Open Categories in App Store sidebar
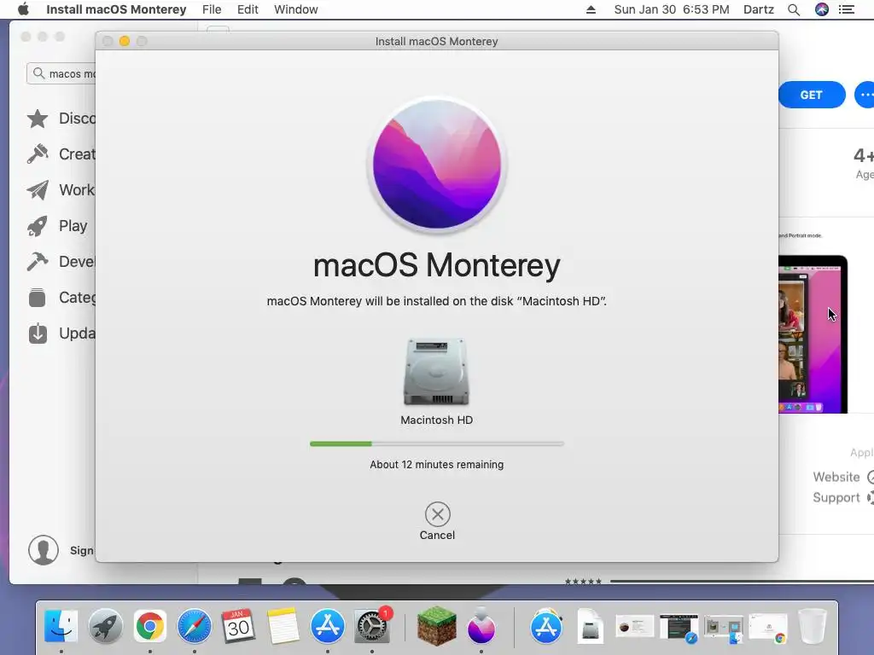874x655 pixels. tap(61, 298)
